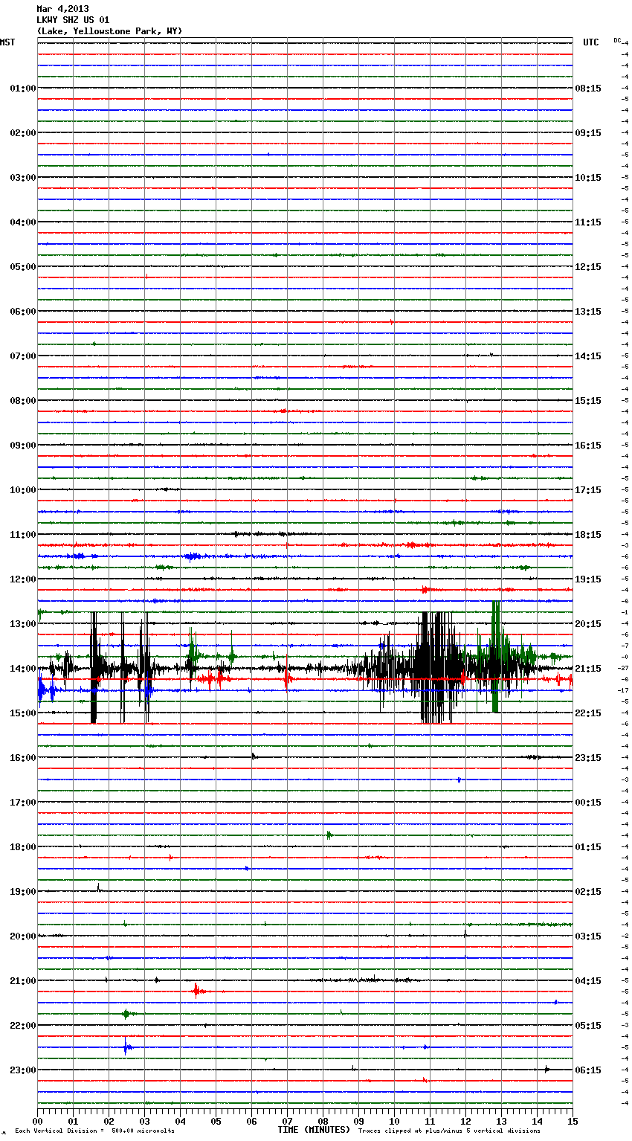Select the 08:15 UTC hour label

point(588,89)
